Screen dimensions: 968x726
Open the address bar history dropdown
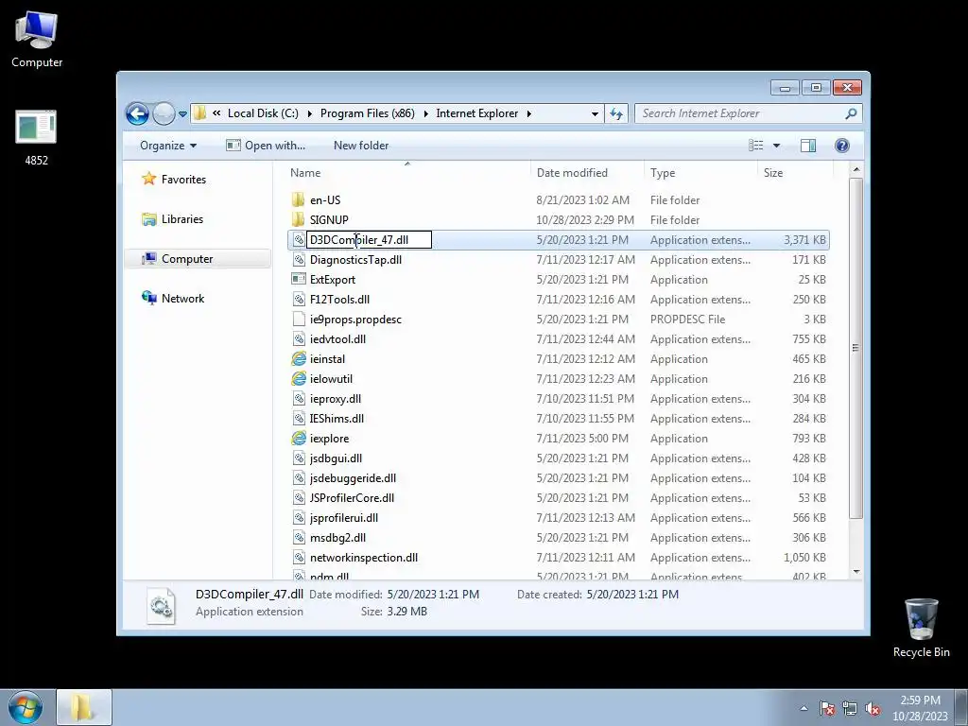coord(595,113)
